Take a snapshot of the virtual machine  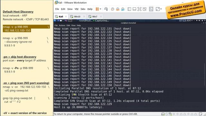pyautogui.click(x=112, y=9)
